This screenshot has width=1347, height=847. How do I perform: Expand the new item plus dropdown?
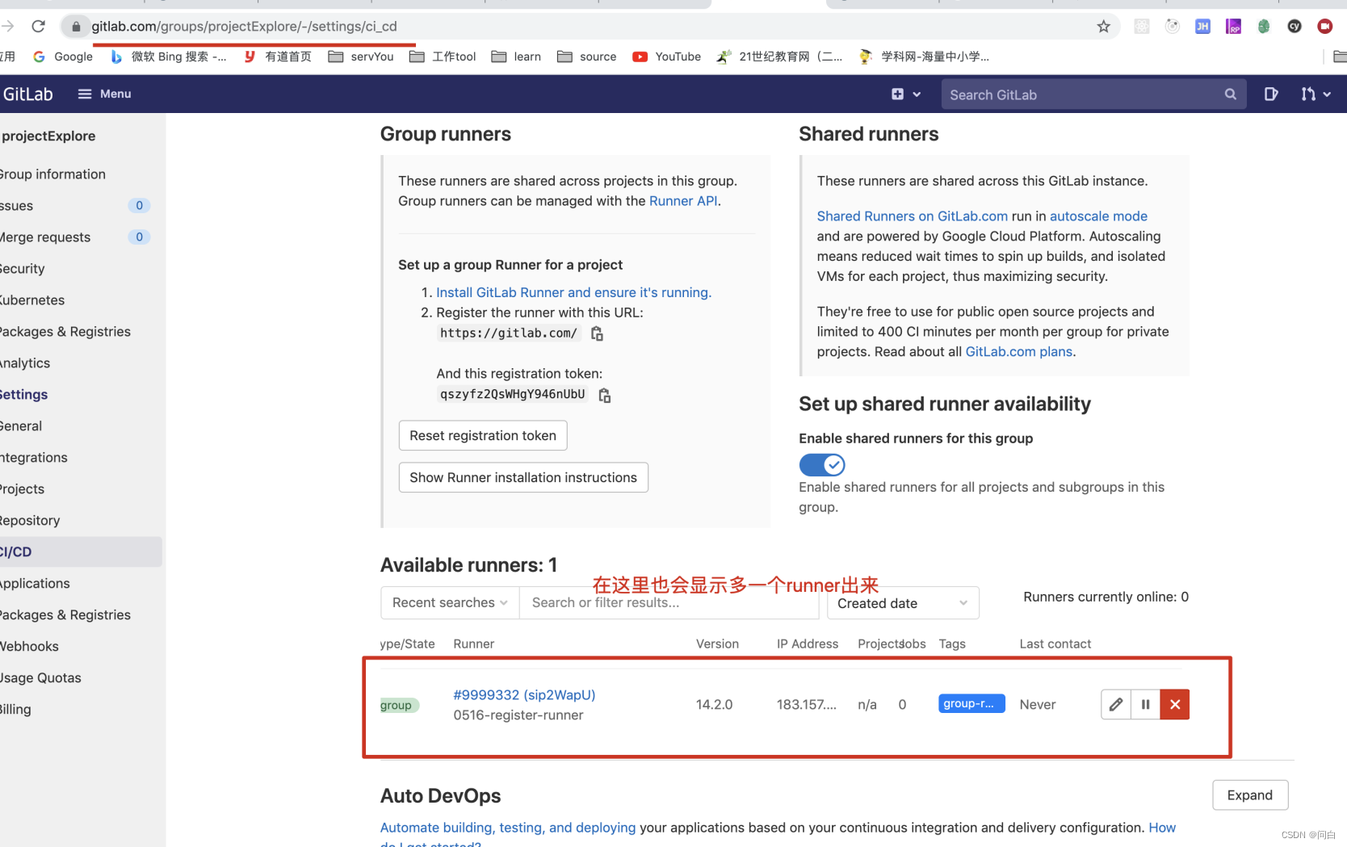coord(905,94)
